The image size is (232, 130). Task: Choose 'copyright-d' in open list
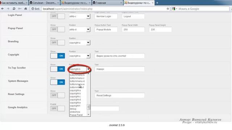(x=75, y=100)
